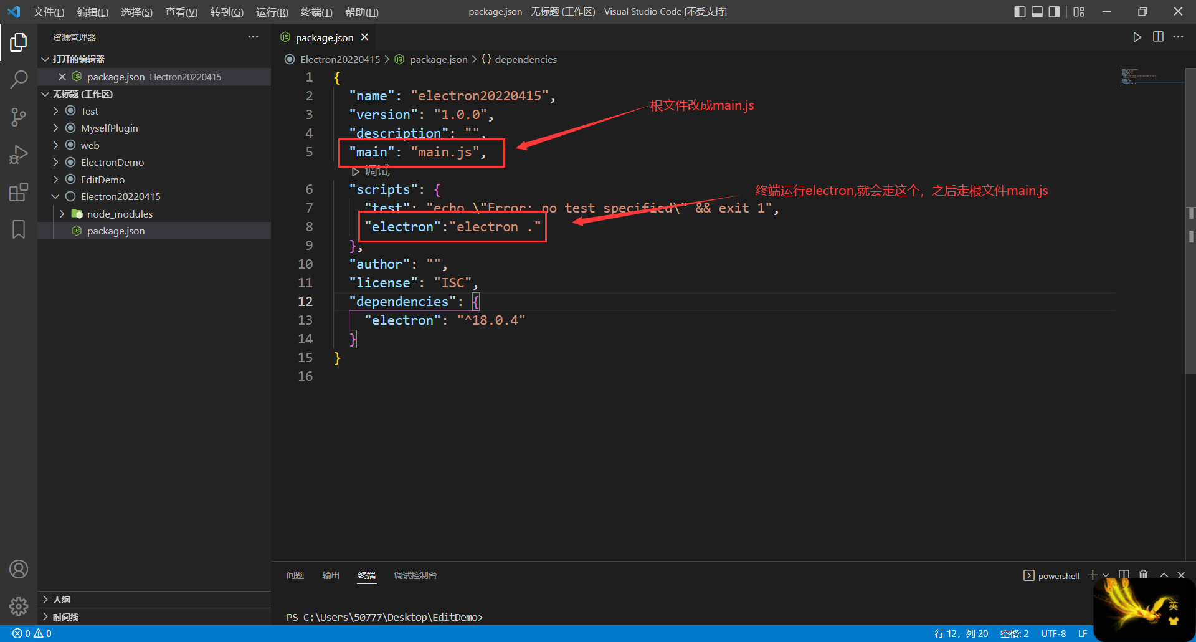Split the editor to the right
Image resolution: width=1196 pixels, height=642 pixels.
coord(1158,37)
